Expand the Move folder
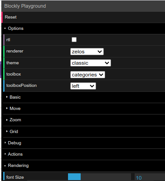Screen dimensions: 165x181 (x=84, y=109)
